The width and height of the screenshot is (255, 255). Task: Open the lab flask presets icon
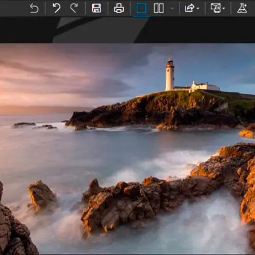tap(242, 8)
